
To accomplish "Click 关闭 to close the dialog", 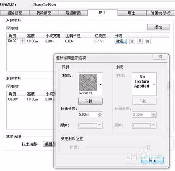I will coord(153,160).
